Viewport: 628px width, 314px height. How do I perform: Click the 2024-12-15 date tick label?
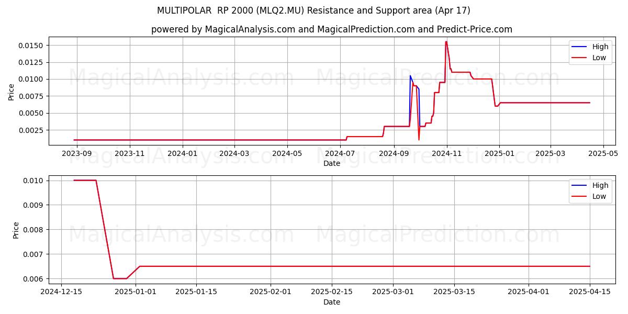(61, 292)
